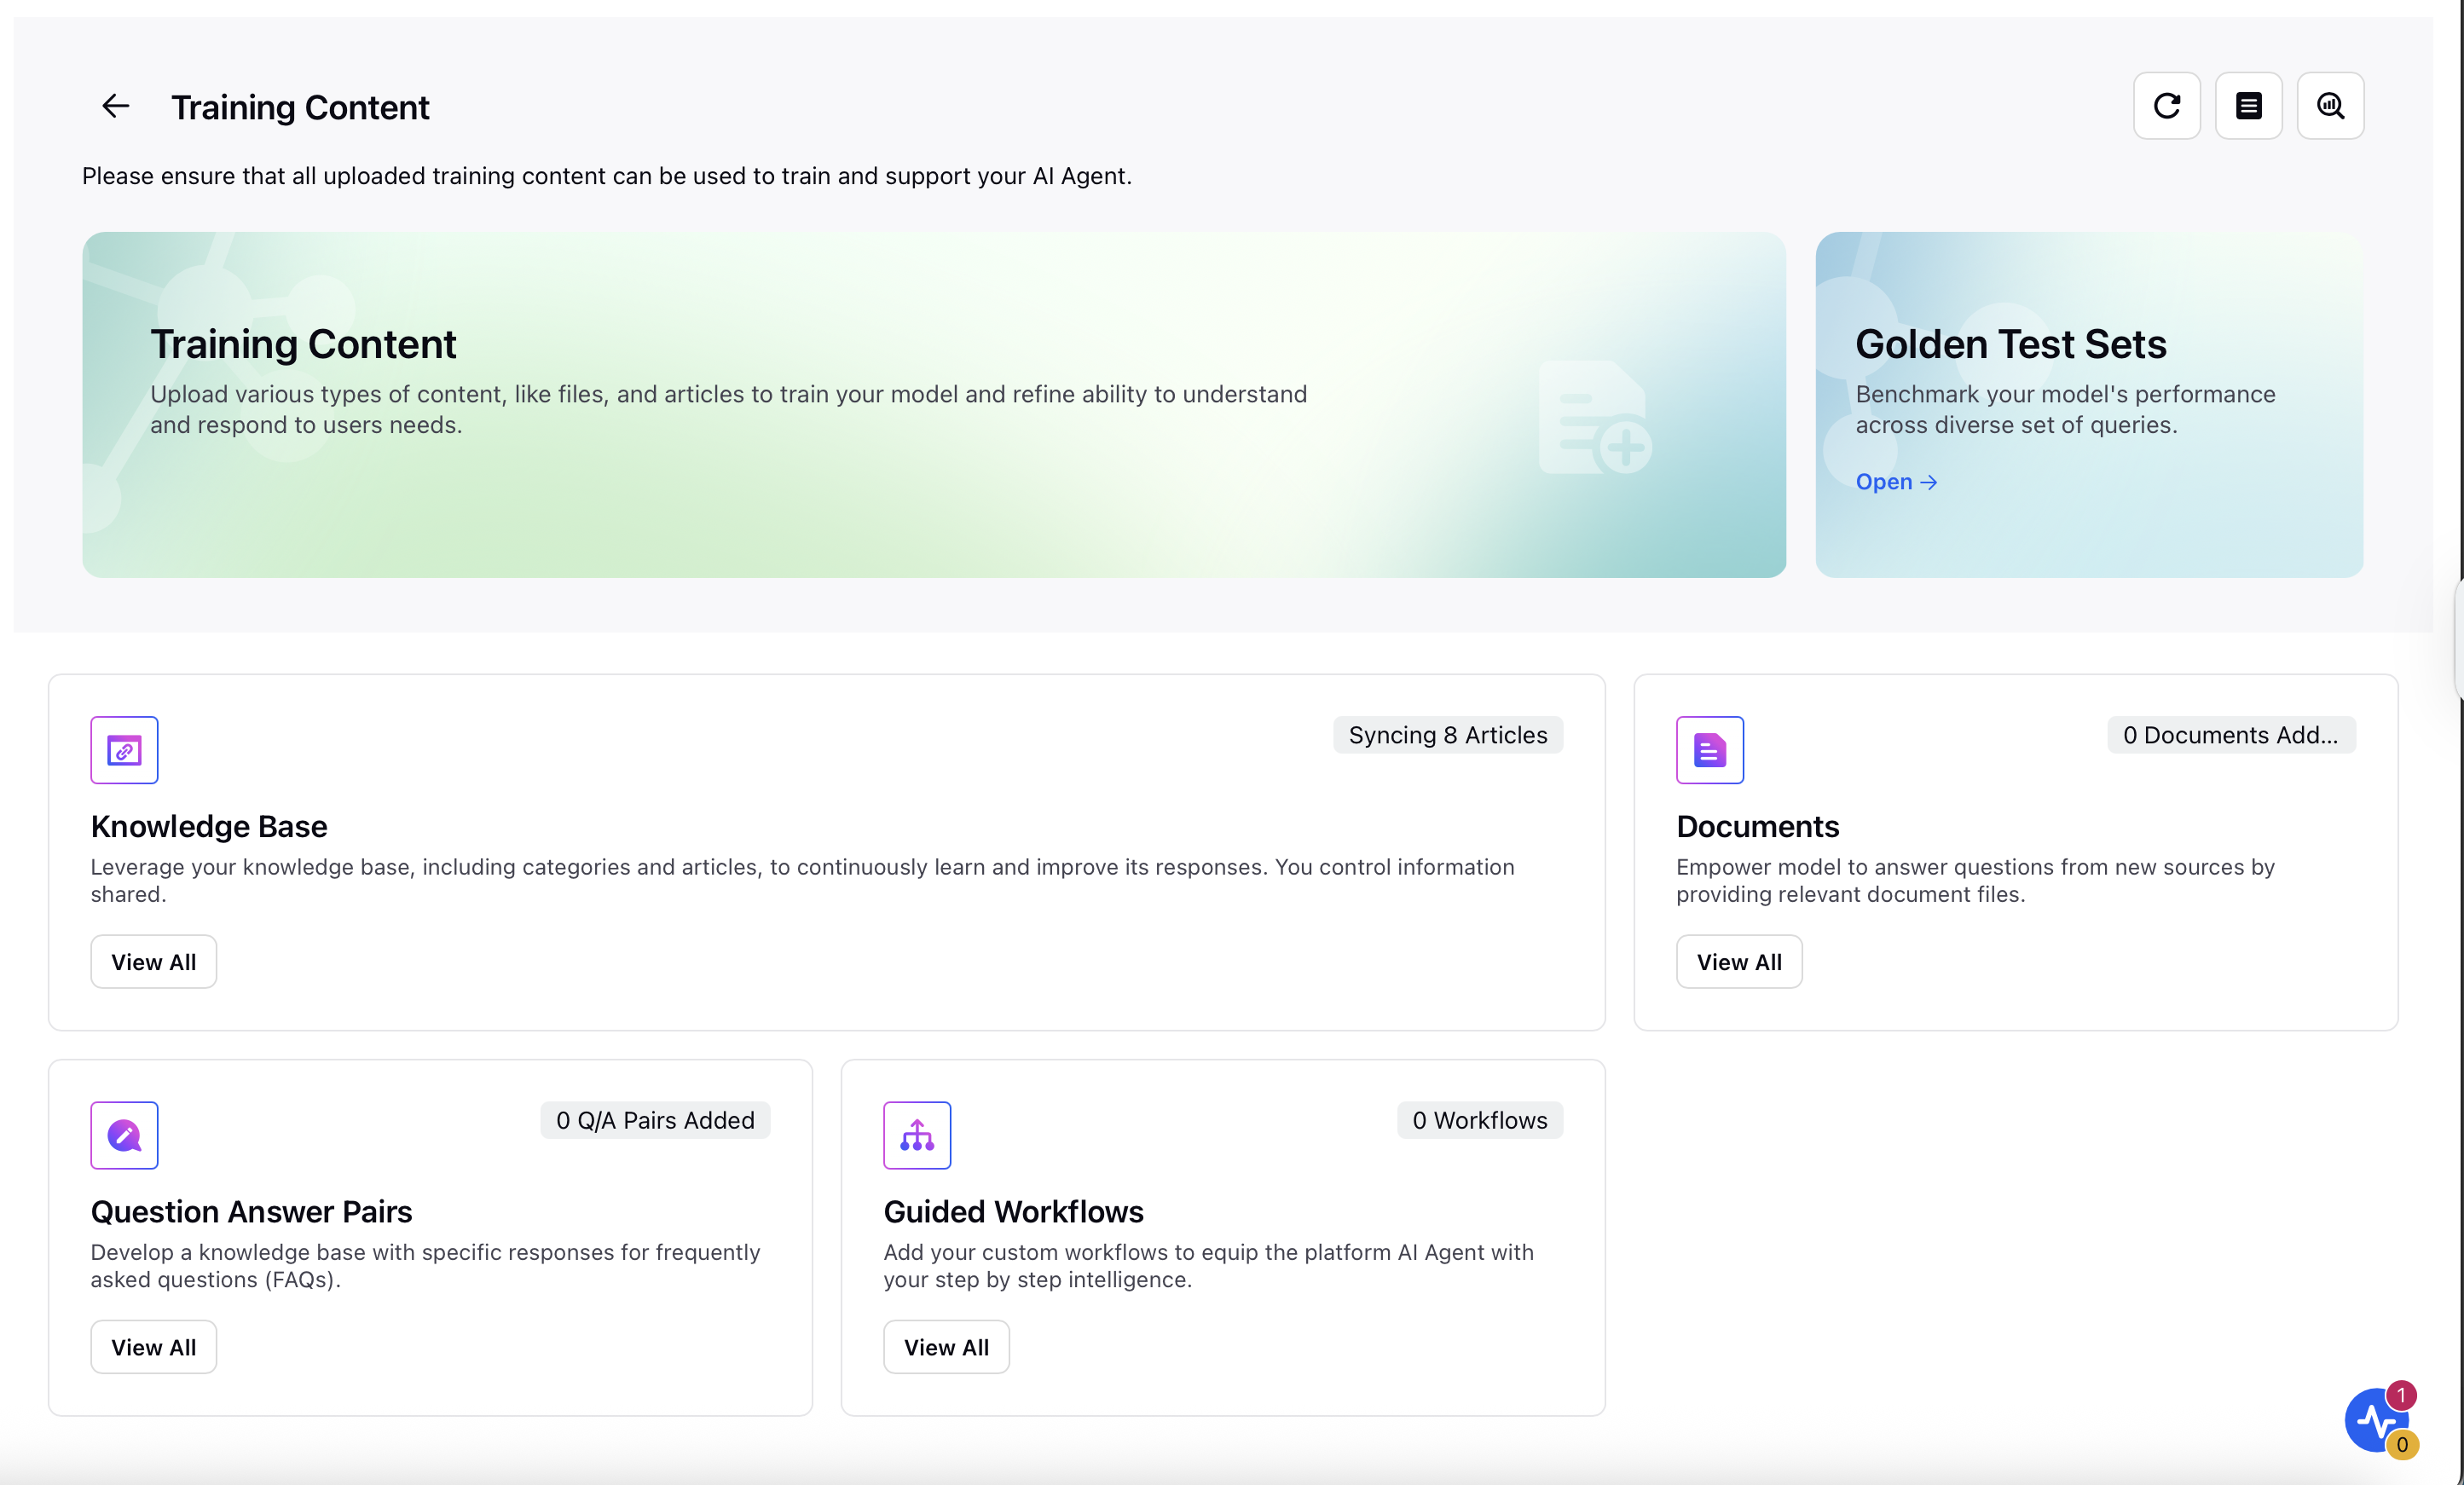Click the 'Please ensure that all uploaded' notice text
2464x1485 pixels.
(x=607, y=176)
